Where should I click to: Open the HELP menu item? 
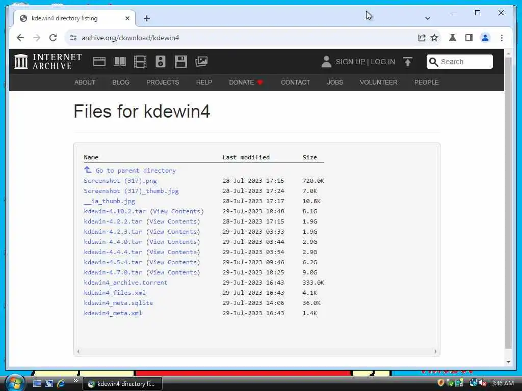pyautogui.click(x=204, y=82)
